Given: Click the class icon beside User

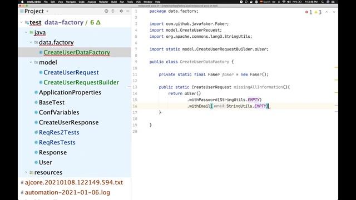Looking at the screenshot, I should point(36,162).
